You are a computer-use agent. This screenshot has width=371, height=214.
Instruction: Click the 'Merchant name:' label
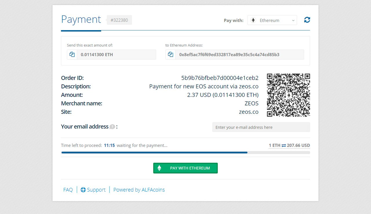(x=82, y=103)
